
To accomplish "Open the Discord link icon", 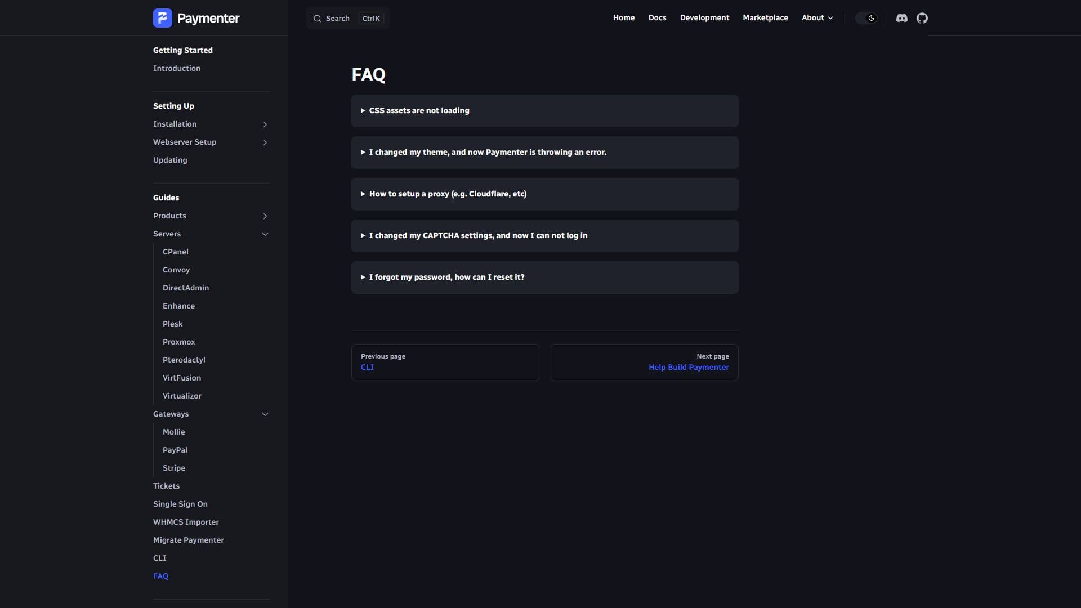I will 902,18.
